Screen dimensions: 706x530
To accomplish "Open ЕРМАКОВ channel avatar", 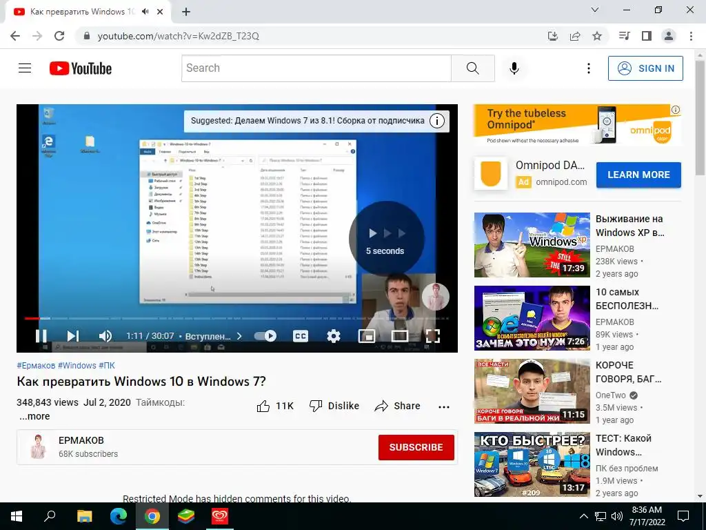I will point(38,446).
